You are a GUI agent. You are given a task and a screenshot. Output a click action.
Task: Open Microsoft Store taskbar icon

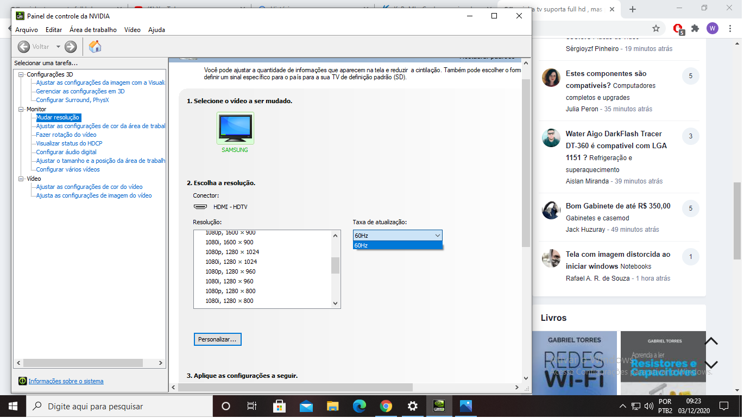coord(279,406)
